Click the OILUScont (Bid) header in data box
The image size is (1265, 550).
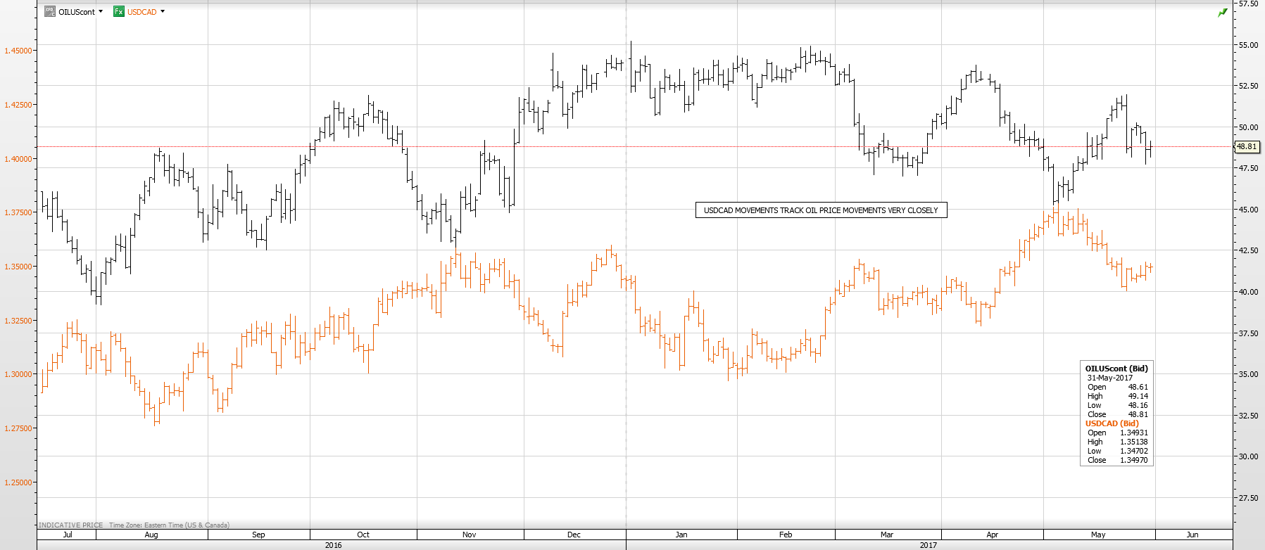click(1116, 369)
